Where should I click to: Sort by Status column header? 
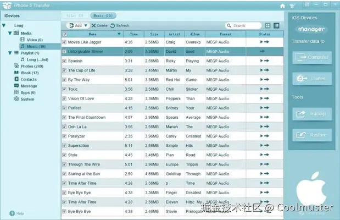(265, 34)
